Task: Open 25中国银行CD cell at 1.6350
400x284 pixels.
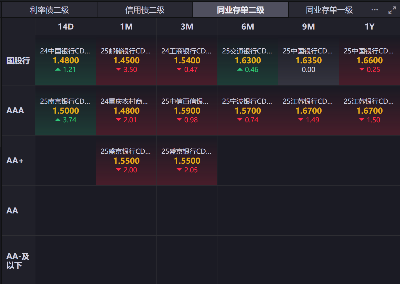Action: (x=308, y=60)
